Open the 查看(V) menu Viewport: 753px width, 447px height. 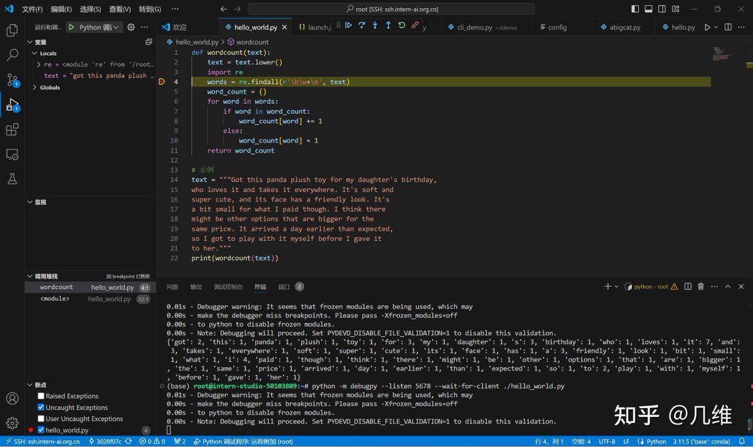[x=120, y=9]
